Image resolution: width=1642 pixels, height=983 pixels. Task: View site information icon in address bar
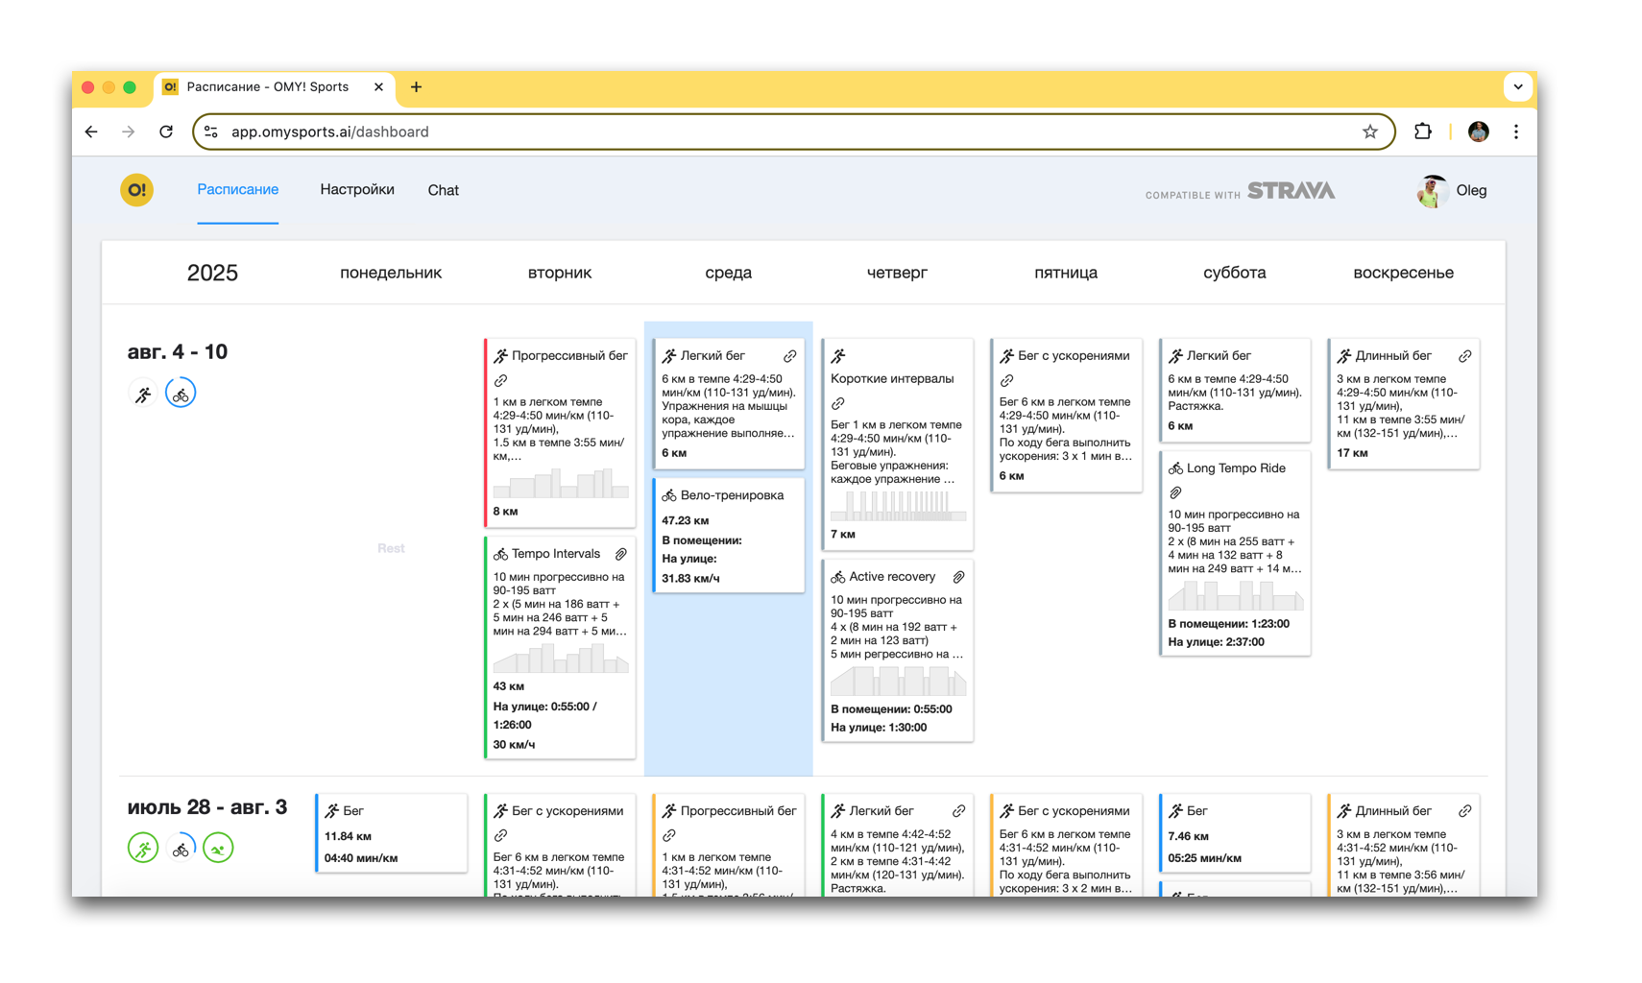211,132
